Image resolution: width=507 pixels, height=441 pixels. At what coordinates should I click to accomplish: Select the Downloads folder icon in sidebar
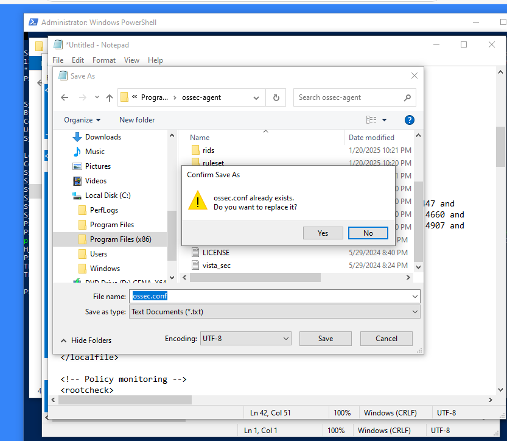77,137
